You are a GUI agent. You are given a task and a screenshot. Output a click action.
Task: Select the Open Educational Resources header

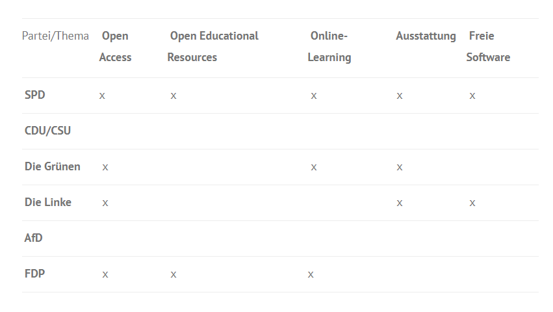213,47
